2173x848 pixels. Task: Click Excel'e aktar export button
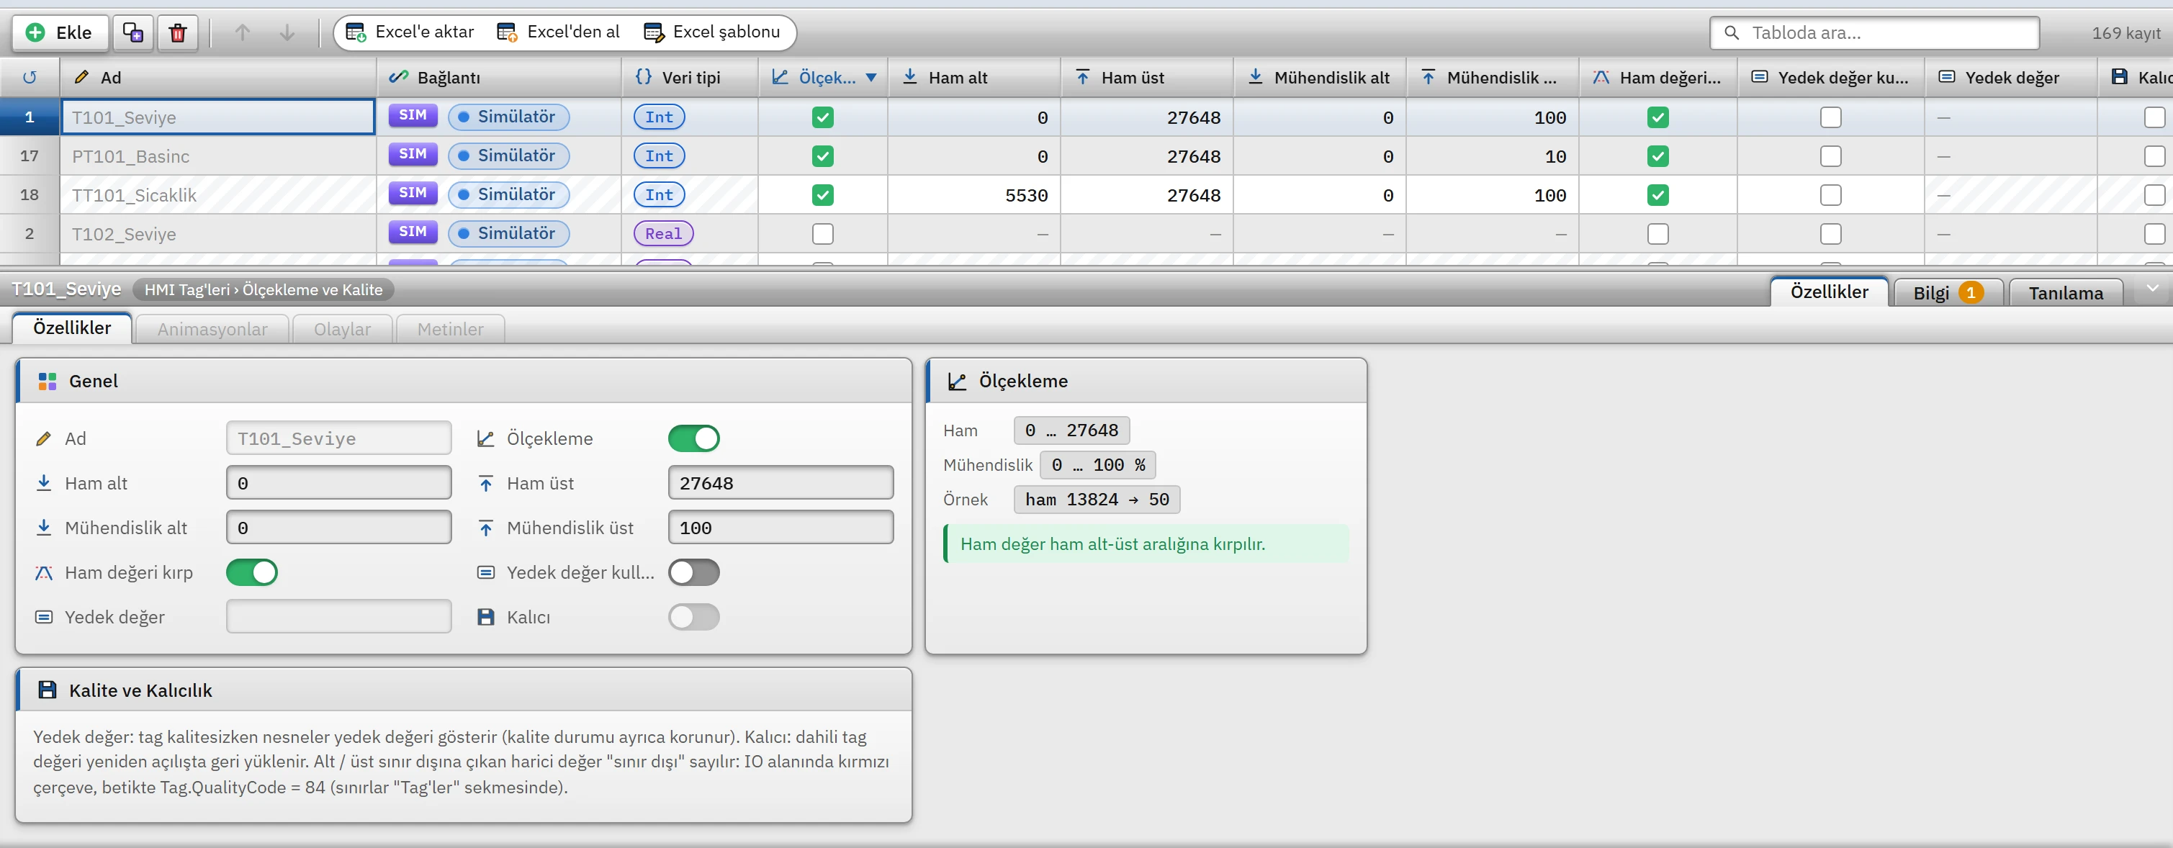[x=410, y=32]
